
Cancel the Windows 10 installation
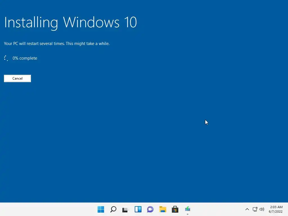pyautogui.click(x=17, y=78)
